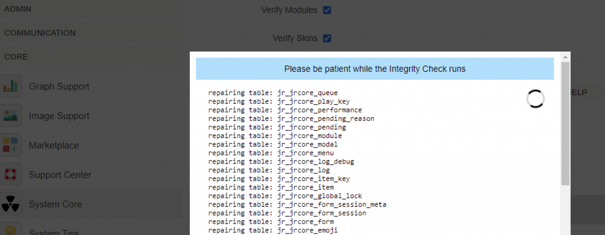The width and height of the screenshot is (605, 235).
Task: Collapse the CORE sidebar category
Action: (x=16, y=57)
